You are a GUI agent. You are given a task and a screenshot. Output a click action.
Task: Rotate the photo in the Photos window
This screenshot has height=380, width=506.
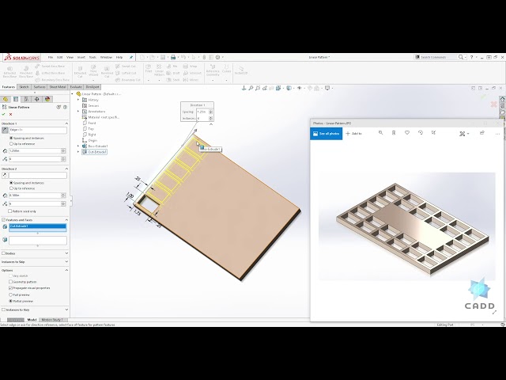[x=421, y=133]
